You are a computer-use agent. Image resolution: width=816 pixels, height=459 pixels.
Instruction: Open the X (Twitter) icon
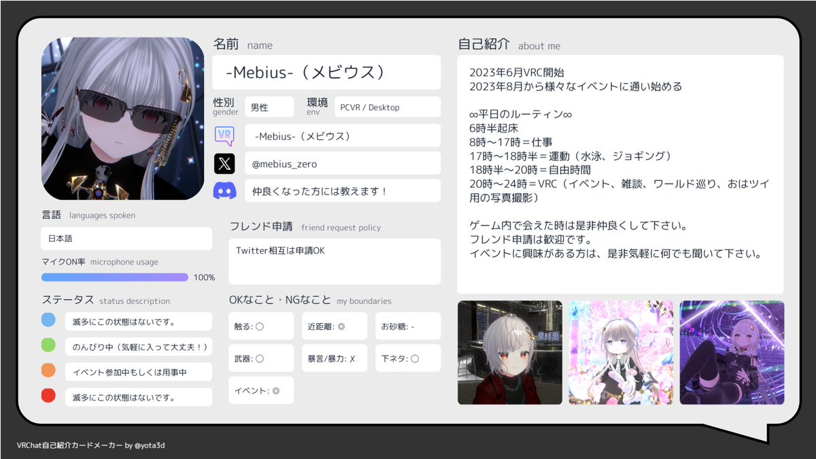click(224, 163)
